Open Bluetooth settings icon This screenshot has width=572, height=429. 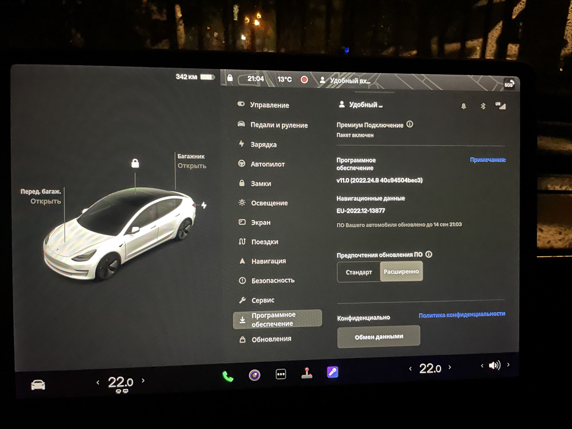pyautogui.click(x=483, y=106)
